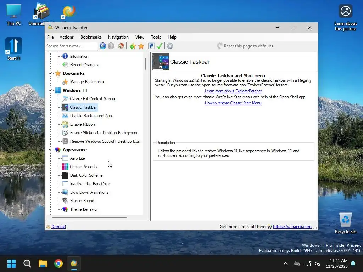Click the Windows 11 logo icon in tree
Image resolution: width=363 pixels, height=272 pixels.
[x=58, y=90]
